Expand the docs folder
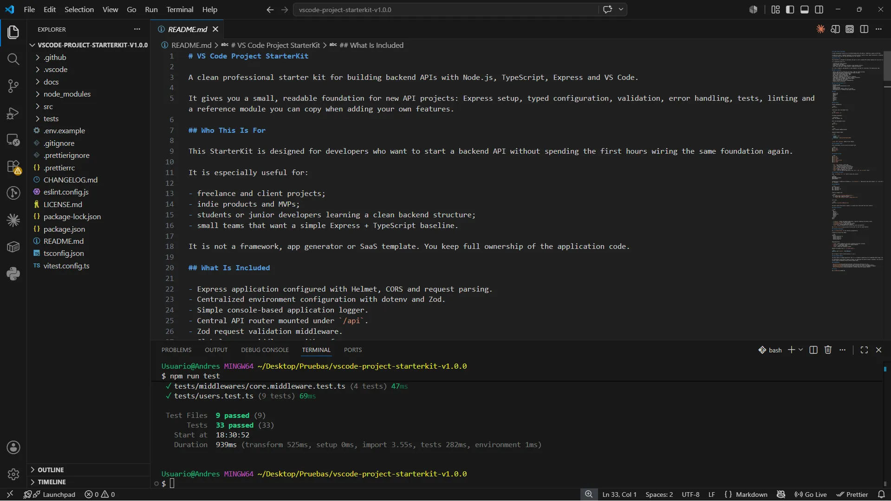The width and height of the screenshot is (891, 501). point(88,82)
